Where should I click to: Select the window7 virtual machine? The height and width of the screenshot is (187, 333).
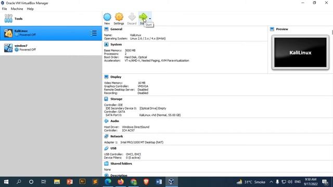[x=51, y=48]
